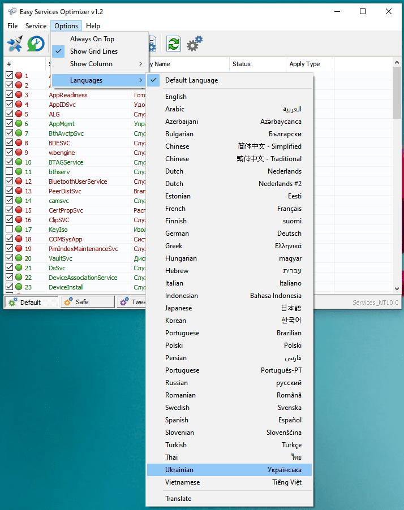
Task: Click the VaultSvc service name
Action: (x=61, y=258)
